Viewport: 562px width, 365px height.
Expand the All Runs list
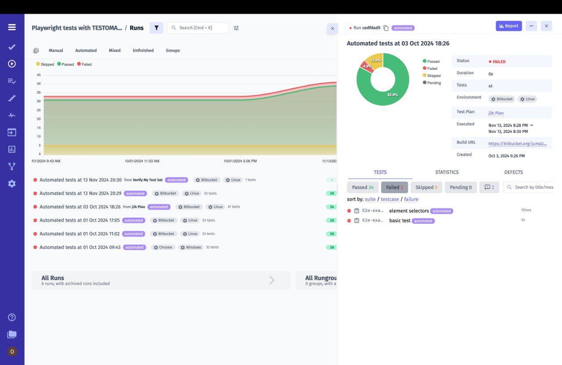point(272,280)
